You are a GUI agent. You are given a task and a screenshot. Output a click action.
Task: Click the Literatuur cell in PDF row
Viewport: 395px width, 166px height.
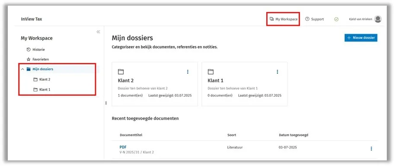pyautogui.click(x=235, y=147)
